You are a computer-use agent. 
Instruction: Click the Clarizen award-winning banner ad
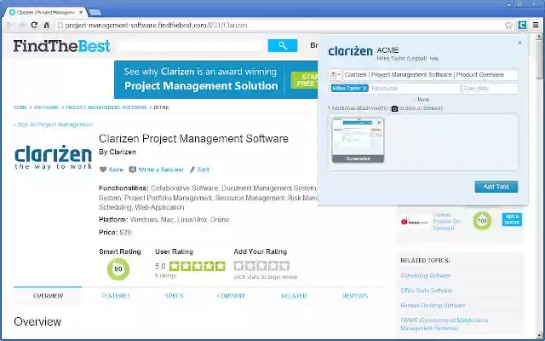tap(215, 79)
